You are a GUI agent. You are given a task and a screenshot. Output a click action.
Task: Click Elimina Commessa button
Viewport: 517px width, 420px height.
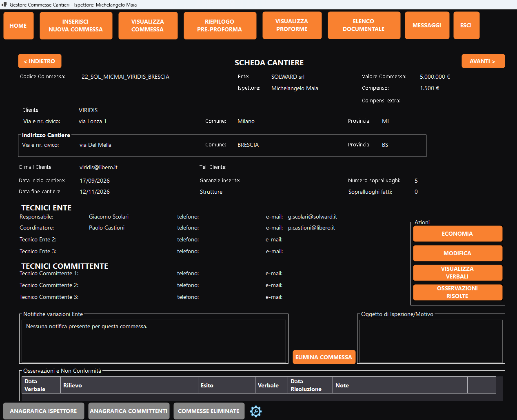[324, 357]
